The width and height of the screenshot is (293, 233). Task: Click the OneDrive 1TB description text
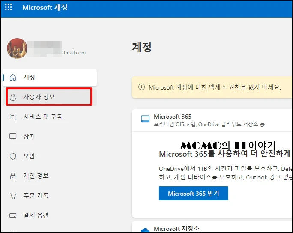[x=225, y=173]
